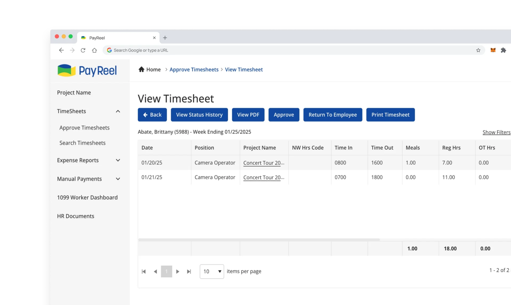The height and width of the screenshot is (305, 511).
Task: Select the PayReel browser tab
Action: point(114,38)
